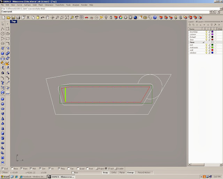Toggle Planar in status bar
The image size is (223, 179).
point(122,173)
